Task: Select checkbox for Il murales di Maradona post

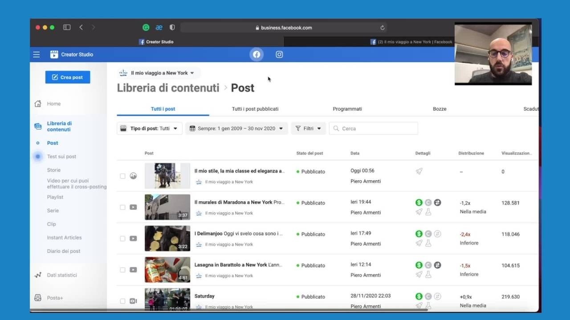Action: (x=122, y=207)
